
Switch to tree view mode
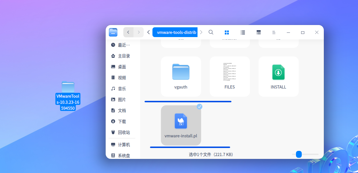click(258, 32)
